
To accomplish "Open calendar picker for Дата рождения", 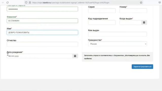I will [x=75, y=56].
